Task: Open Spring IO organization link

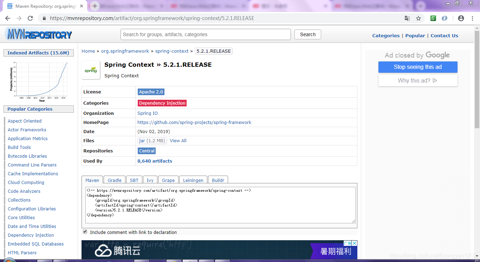Action: (x=148, y=113)
